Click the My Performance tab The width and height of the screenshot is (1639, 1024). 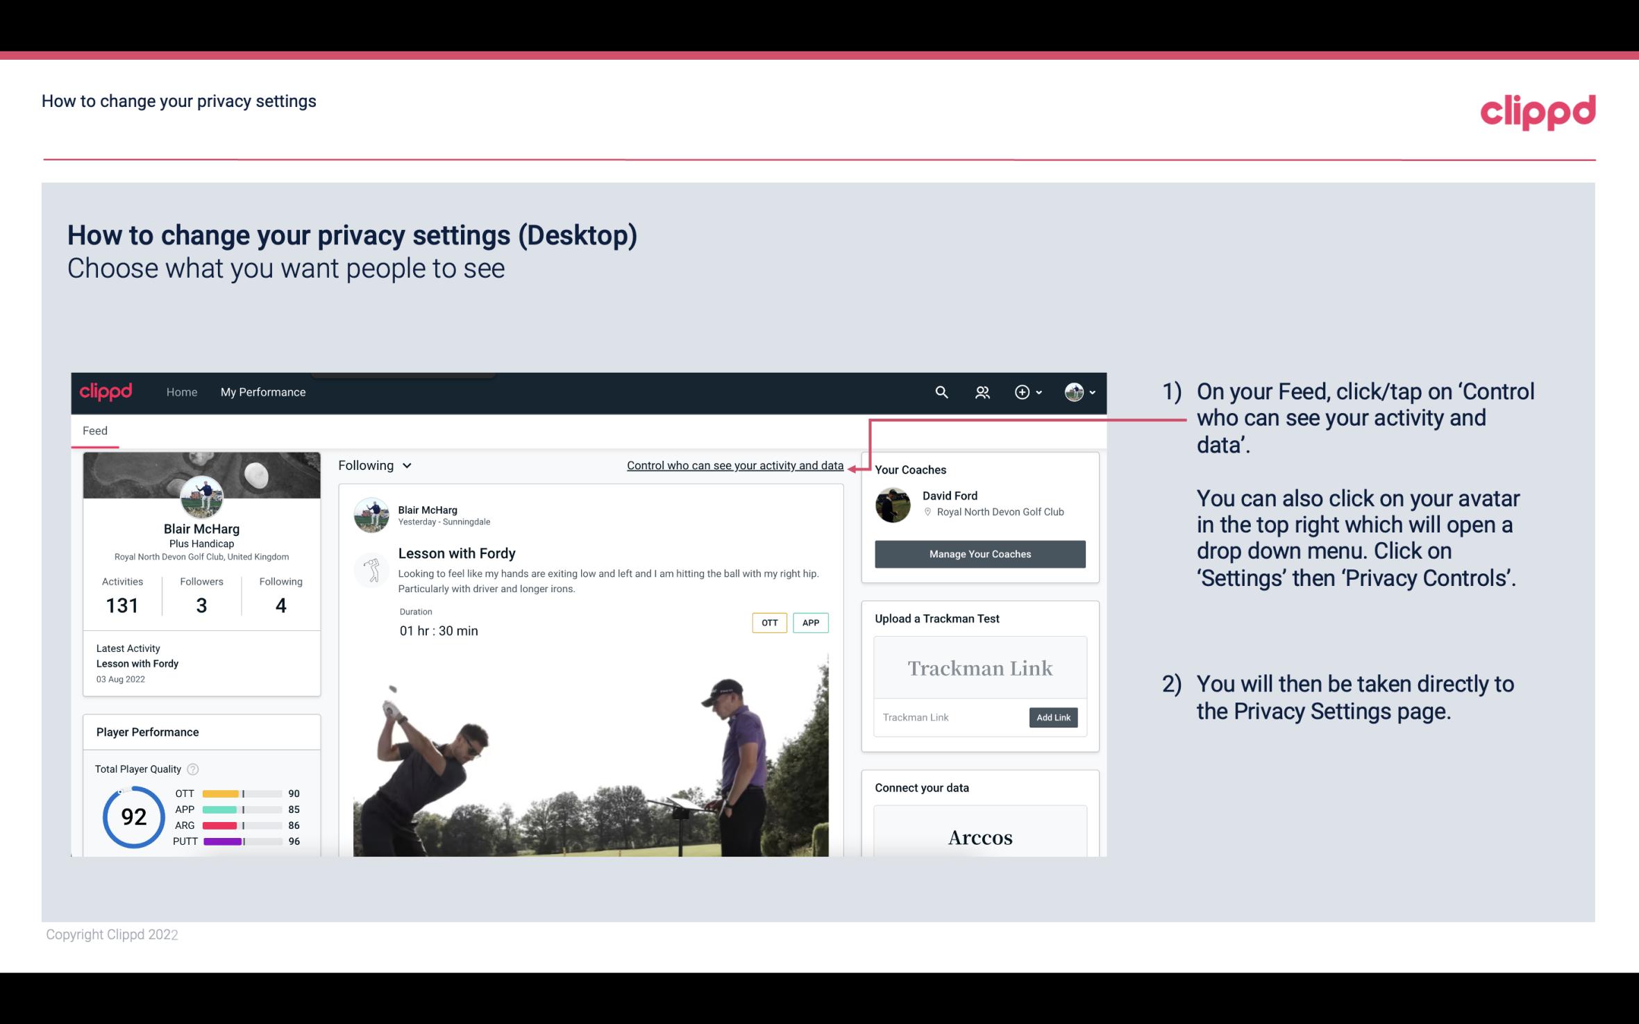(262, 392)
